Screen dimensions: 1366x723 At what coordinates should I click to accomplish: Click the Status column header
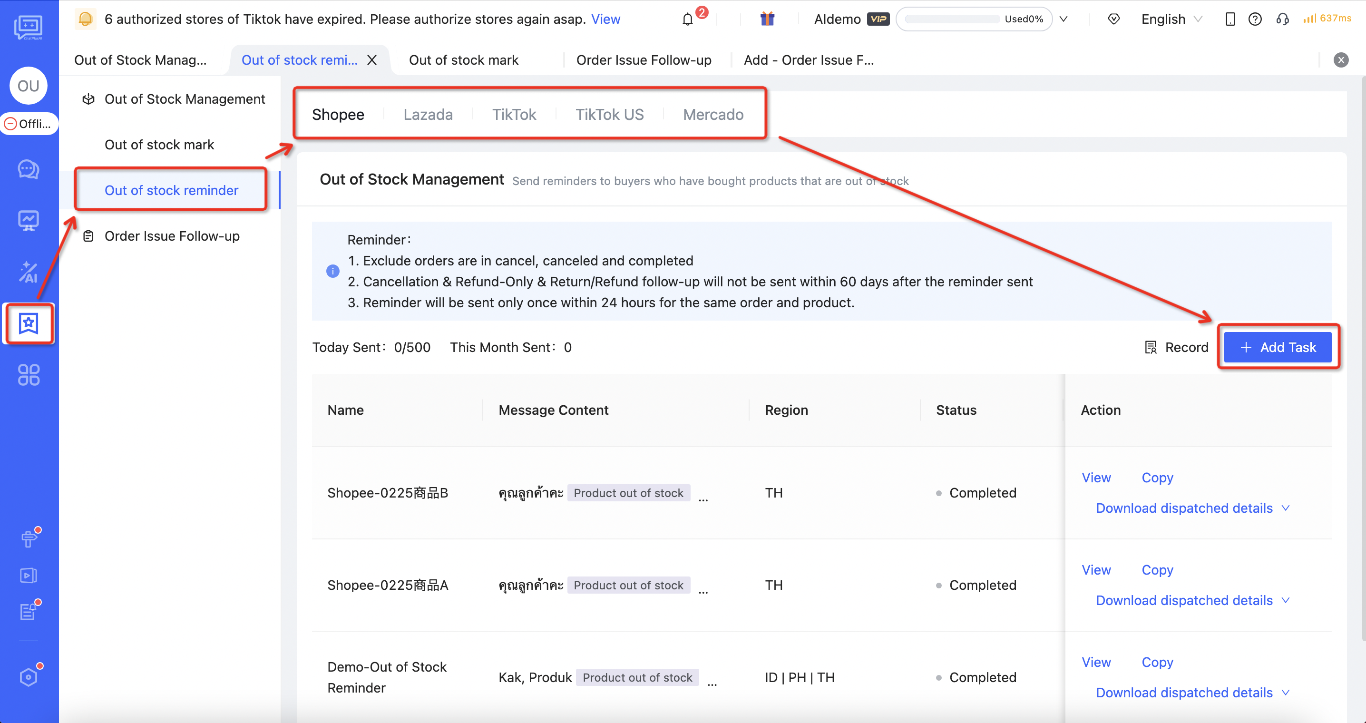click(956, 410)
